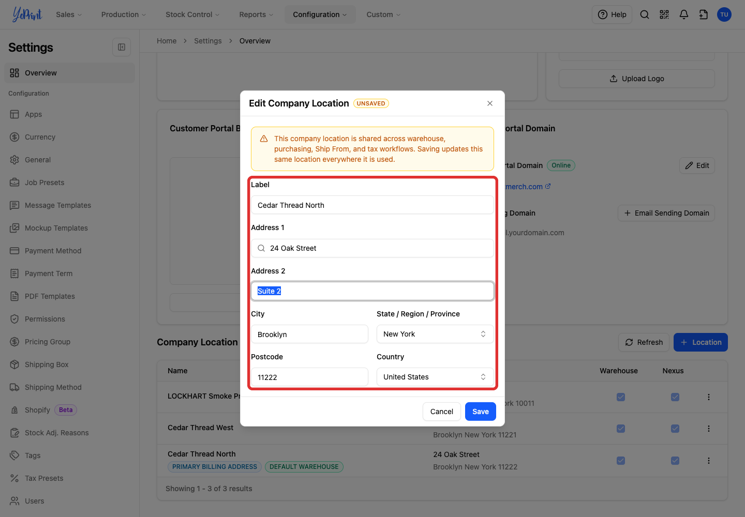
Task: Expand the Sales menu
Action: click(x=69, y=14)
